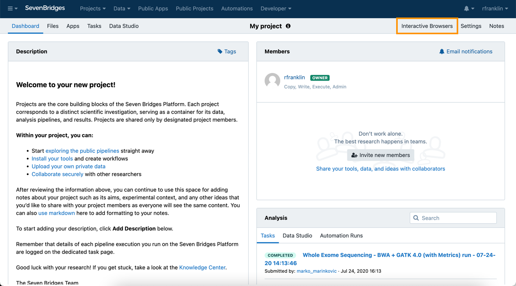
Task: Expand the Data dropdown
Action: [x=122, y=9]
